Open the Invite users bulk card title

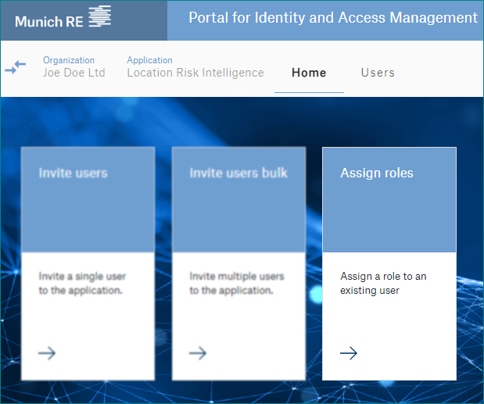point(238,173)
